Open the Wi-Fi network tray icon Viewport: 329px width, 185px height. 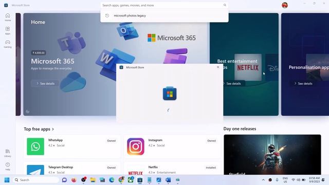click(x=293, y=180)
